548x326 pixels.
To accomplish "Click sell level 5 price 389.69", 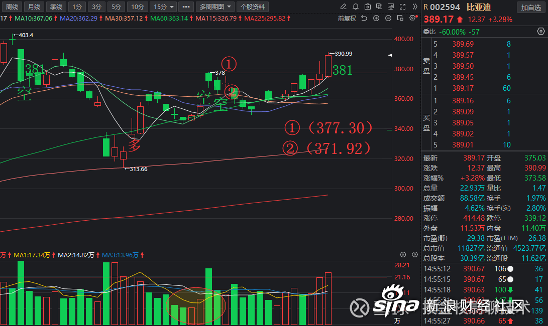I will (463, 44).
